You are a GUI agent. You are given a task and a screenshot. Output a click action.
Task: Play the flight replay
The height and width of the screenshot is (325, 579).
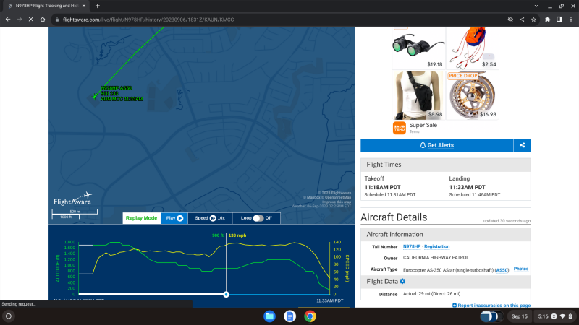click(174, 218)
